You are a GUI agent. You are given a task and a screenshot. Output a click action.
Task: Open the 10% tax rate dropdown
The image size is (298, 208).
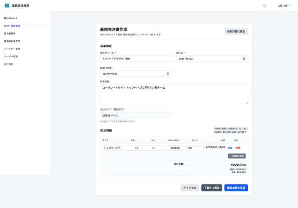click(194, 148)
